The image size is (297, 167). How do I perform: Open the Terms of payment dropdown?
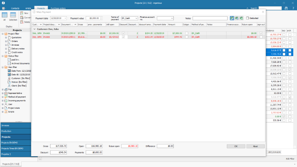pos(136,18)
